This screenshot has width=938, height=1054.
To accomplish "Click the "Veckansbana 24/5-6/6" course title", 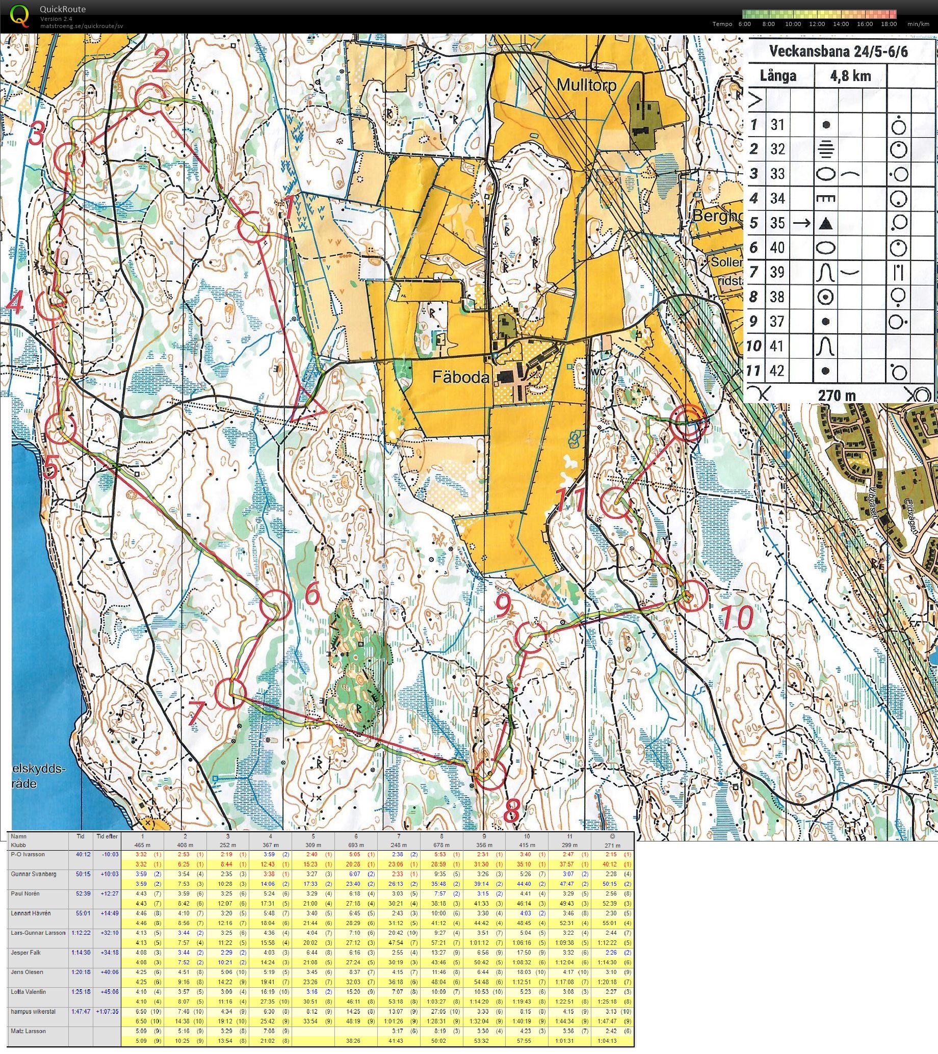I will coord(839,51).
